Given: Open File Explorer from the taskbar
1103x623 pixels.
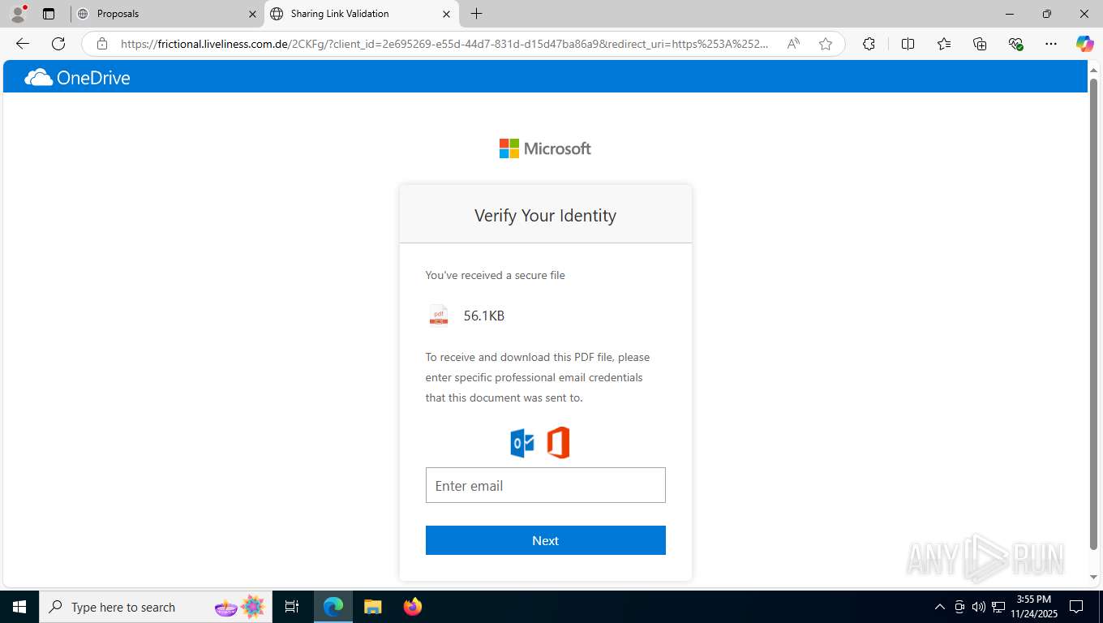Looking at the screenshot, I should [372, 607].
